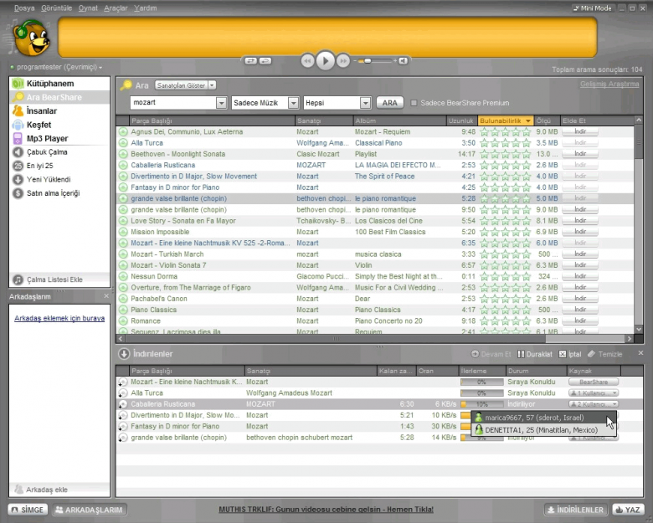
Task: Enable Sadece BearShare Premium checkbox
Action: point(414,103)
